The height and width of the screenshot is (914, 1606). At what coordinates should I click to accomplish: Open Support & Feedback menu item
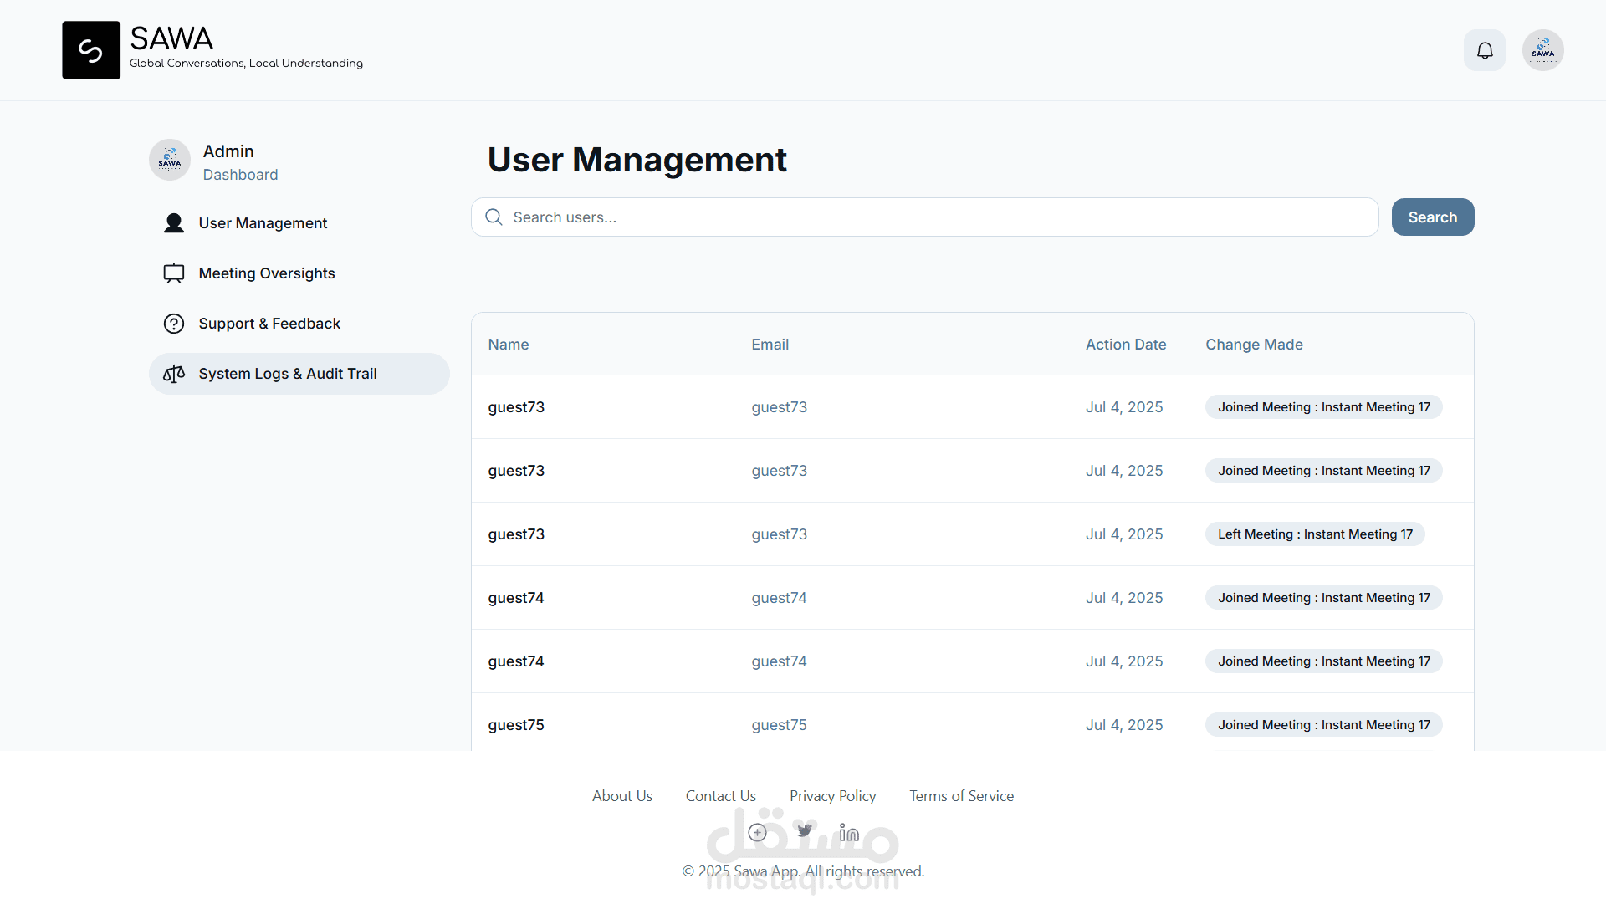pos(269,324)
